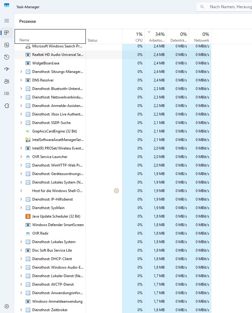The width and height of the screenshot is (252, 313).
Task: Select the Java Update Scheduler process row
Action: (56, 216)
